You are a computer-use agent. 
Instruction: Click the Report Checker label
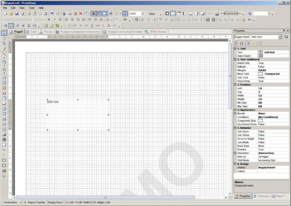37,202
